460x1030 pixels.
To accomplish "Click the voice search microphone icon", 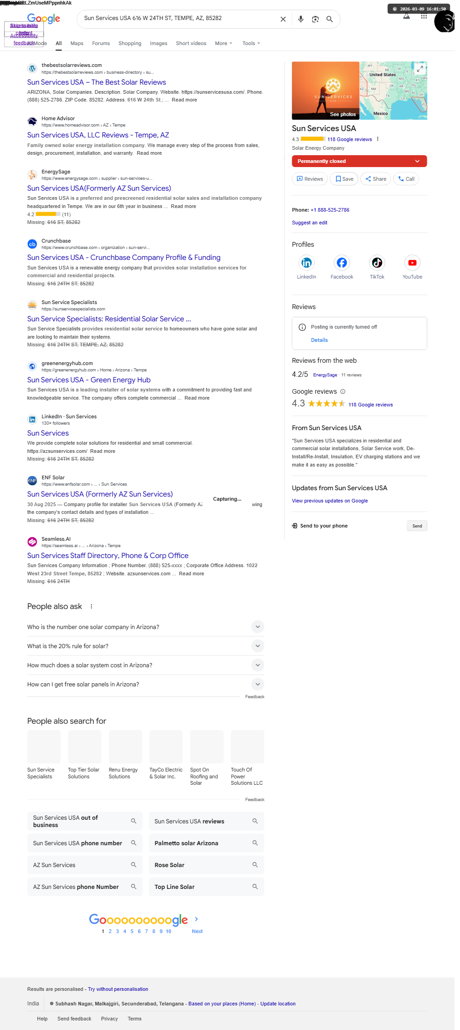I will pos(300,19).
